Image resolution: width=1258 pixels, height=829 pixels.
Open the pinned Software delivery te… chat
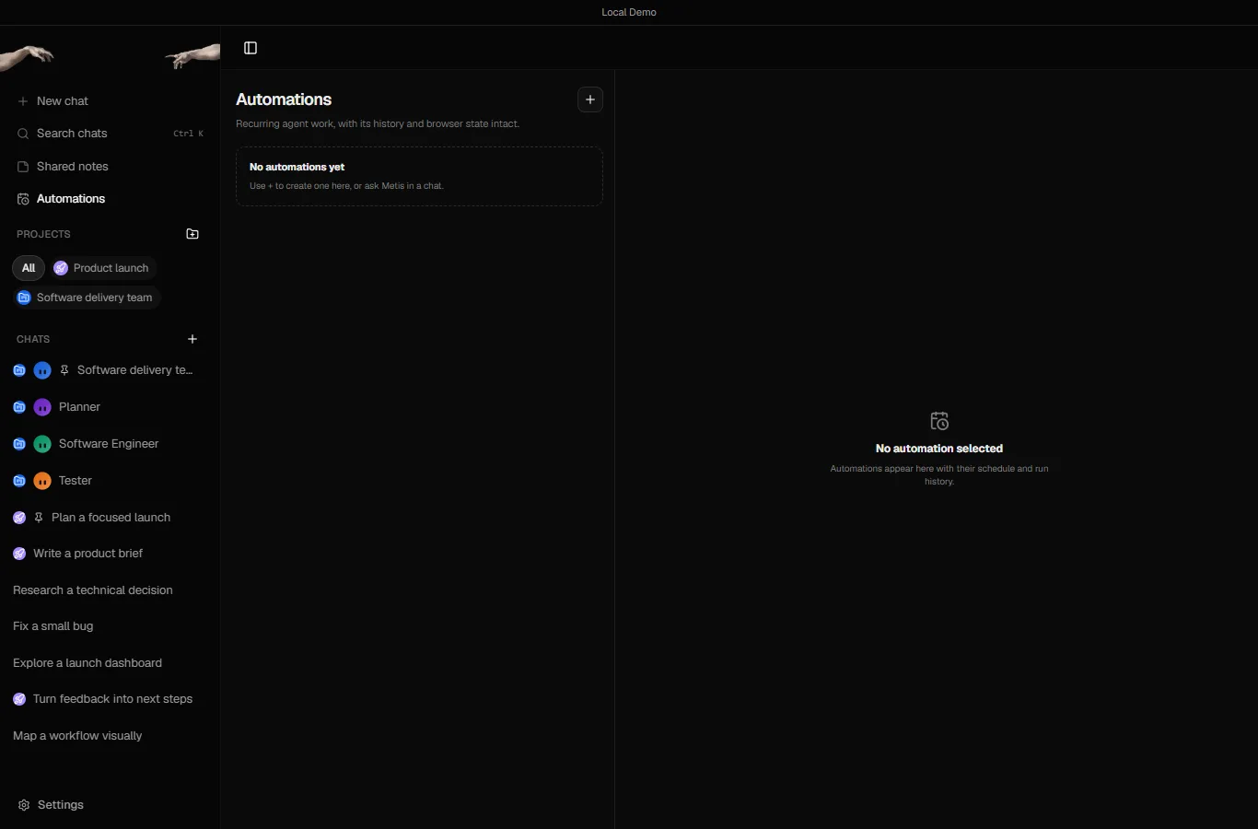pyautogui.click(x=110, y=370)
